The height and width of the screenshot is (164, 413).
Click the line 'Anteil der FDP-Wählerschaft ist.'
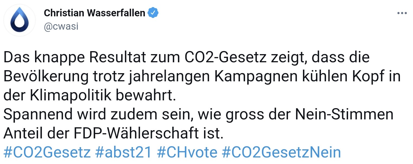click(113, 134)
